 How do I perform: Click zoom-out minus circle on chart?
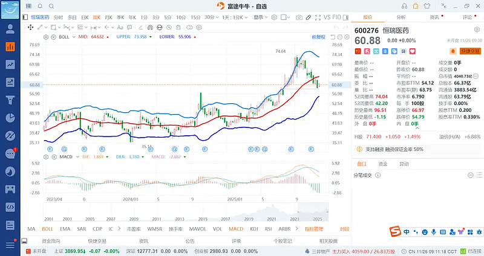340,37
